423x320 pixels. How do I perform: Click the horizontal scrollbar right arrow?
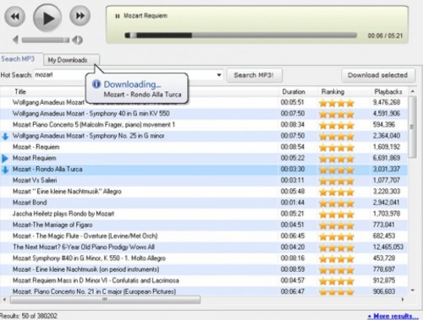click(x=403, y=300)
